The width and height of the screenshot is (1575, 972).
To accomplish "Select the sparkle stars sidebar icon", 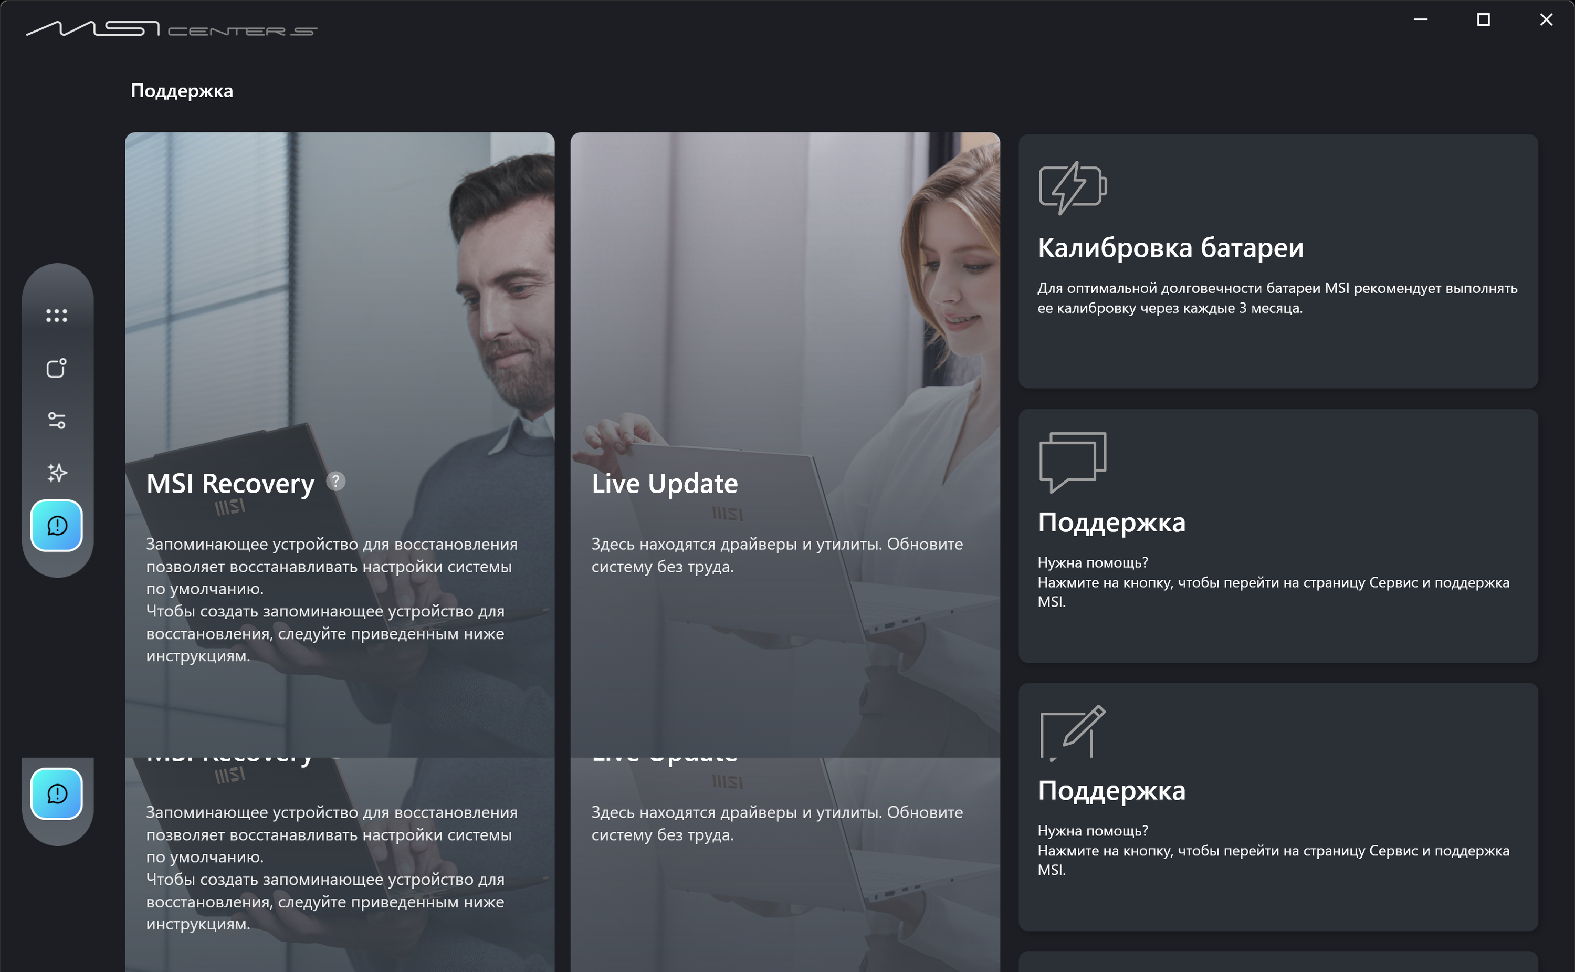I will 57,473.
